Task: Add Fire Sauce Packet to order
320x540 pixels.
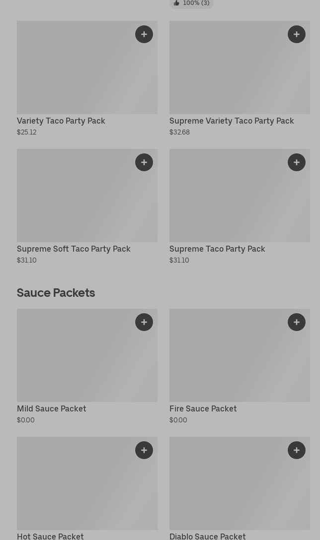Action: pyautogui.click(x=297, y=322)
